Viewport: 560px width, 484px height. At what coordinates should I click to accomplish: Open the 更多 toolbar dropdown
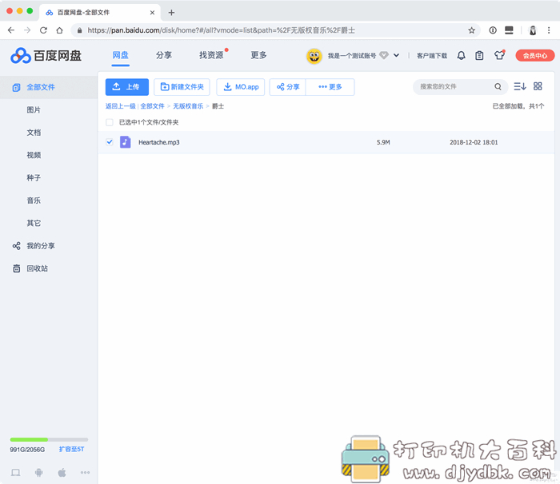tap(330, 87)
